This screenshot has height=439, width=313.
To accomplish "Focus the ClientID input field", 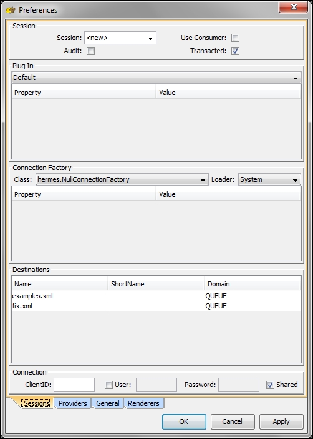I will pos(74,385).
